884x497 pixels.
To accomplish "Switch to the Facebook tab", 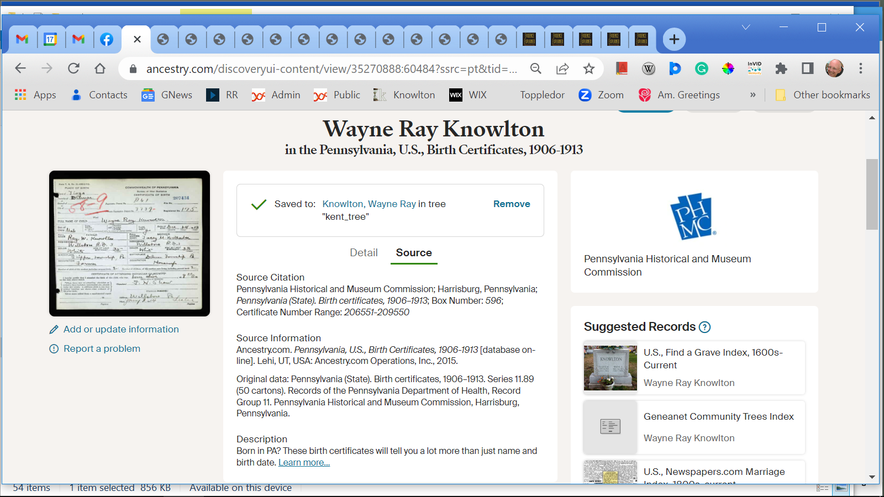I will 107,39.
